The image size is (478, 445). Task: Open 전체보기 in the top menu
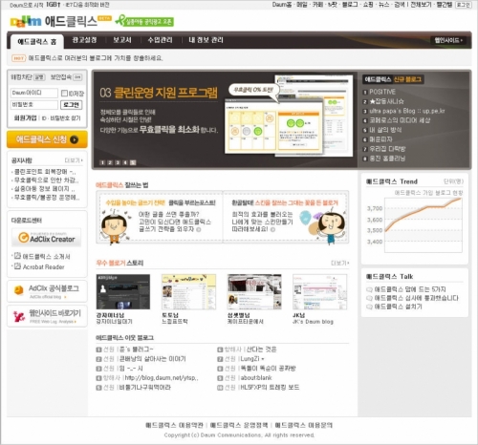(x=421, y=5)
